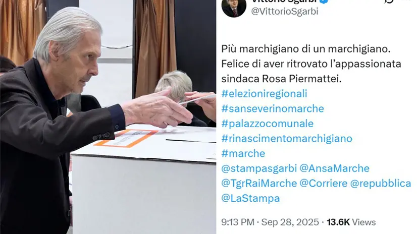The image size is (417, 234).
Task: Select the tweet text about Rosa Piermattei
Action: tap(311, 64)
